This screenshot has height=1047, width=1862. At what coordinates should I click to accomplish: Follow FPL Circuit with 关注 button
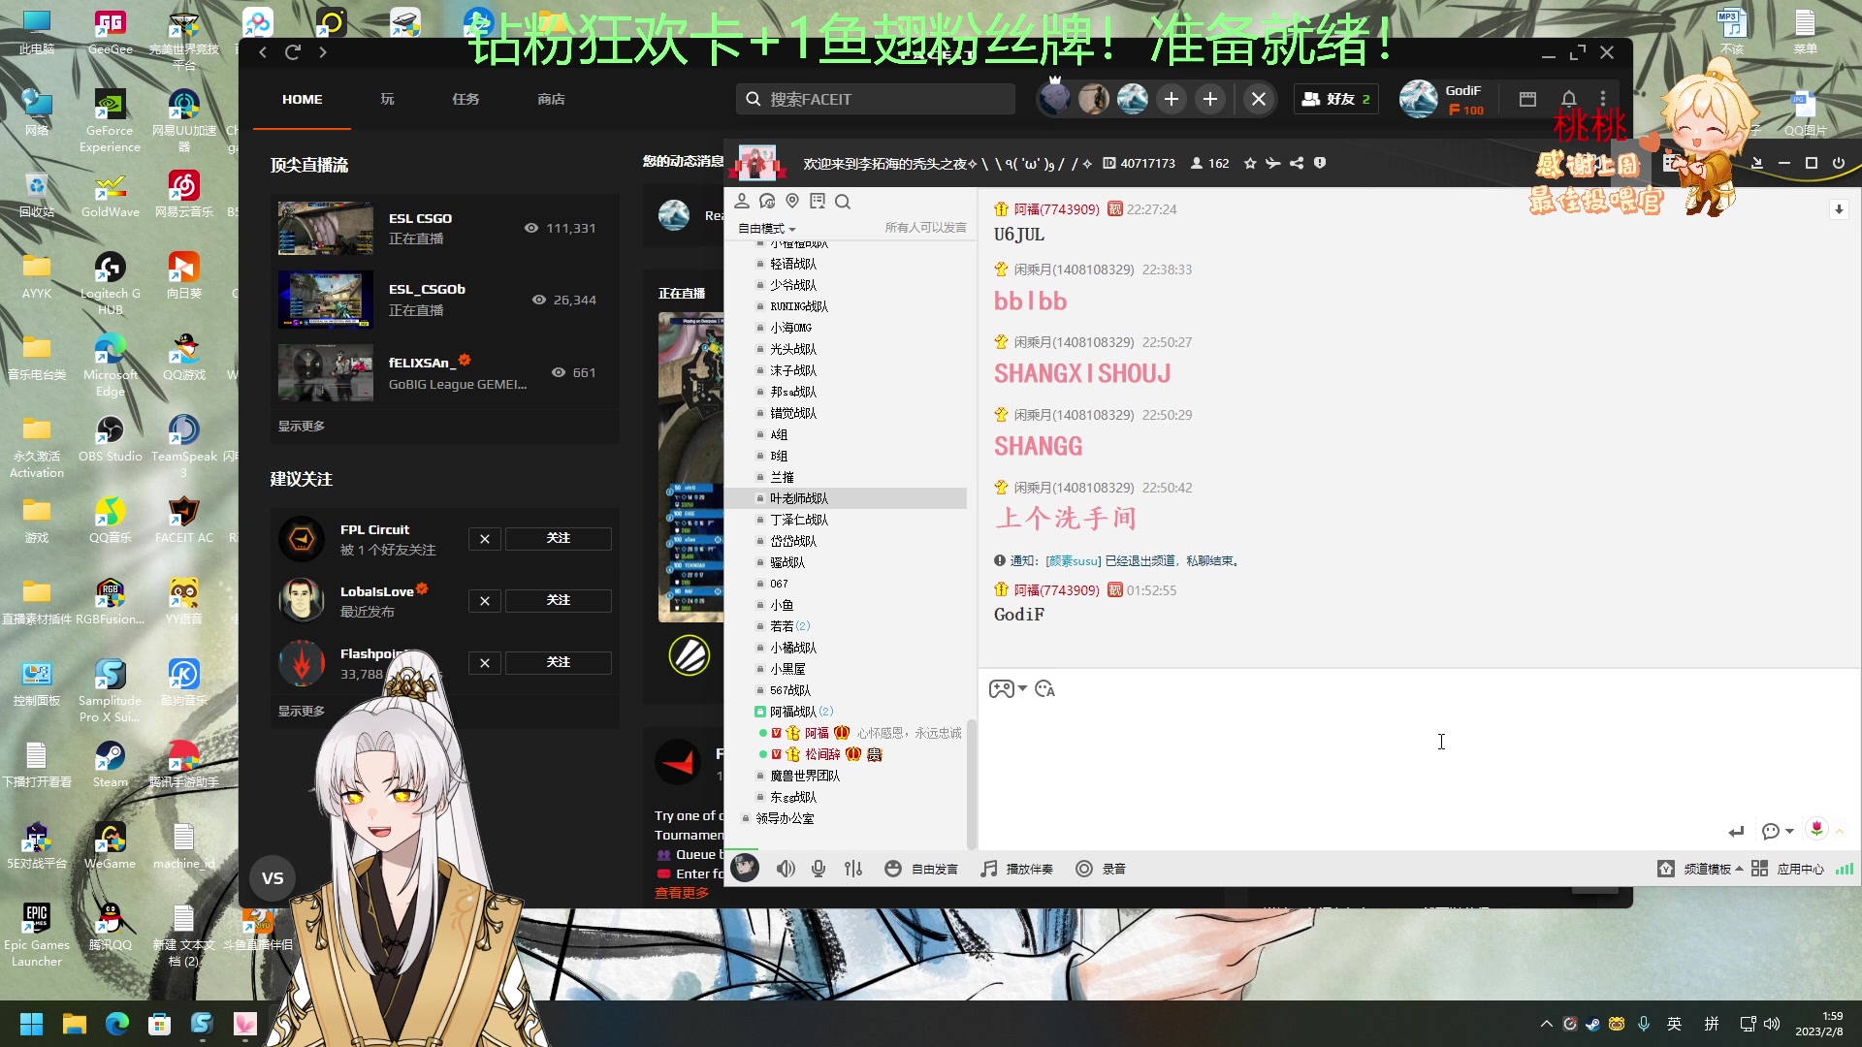click(559, 538)
